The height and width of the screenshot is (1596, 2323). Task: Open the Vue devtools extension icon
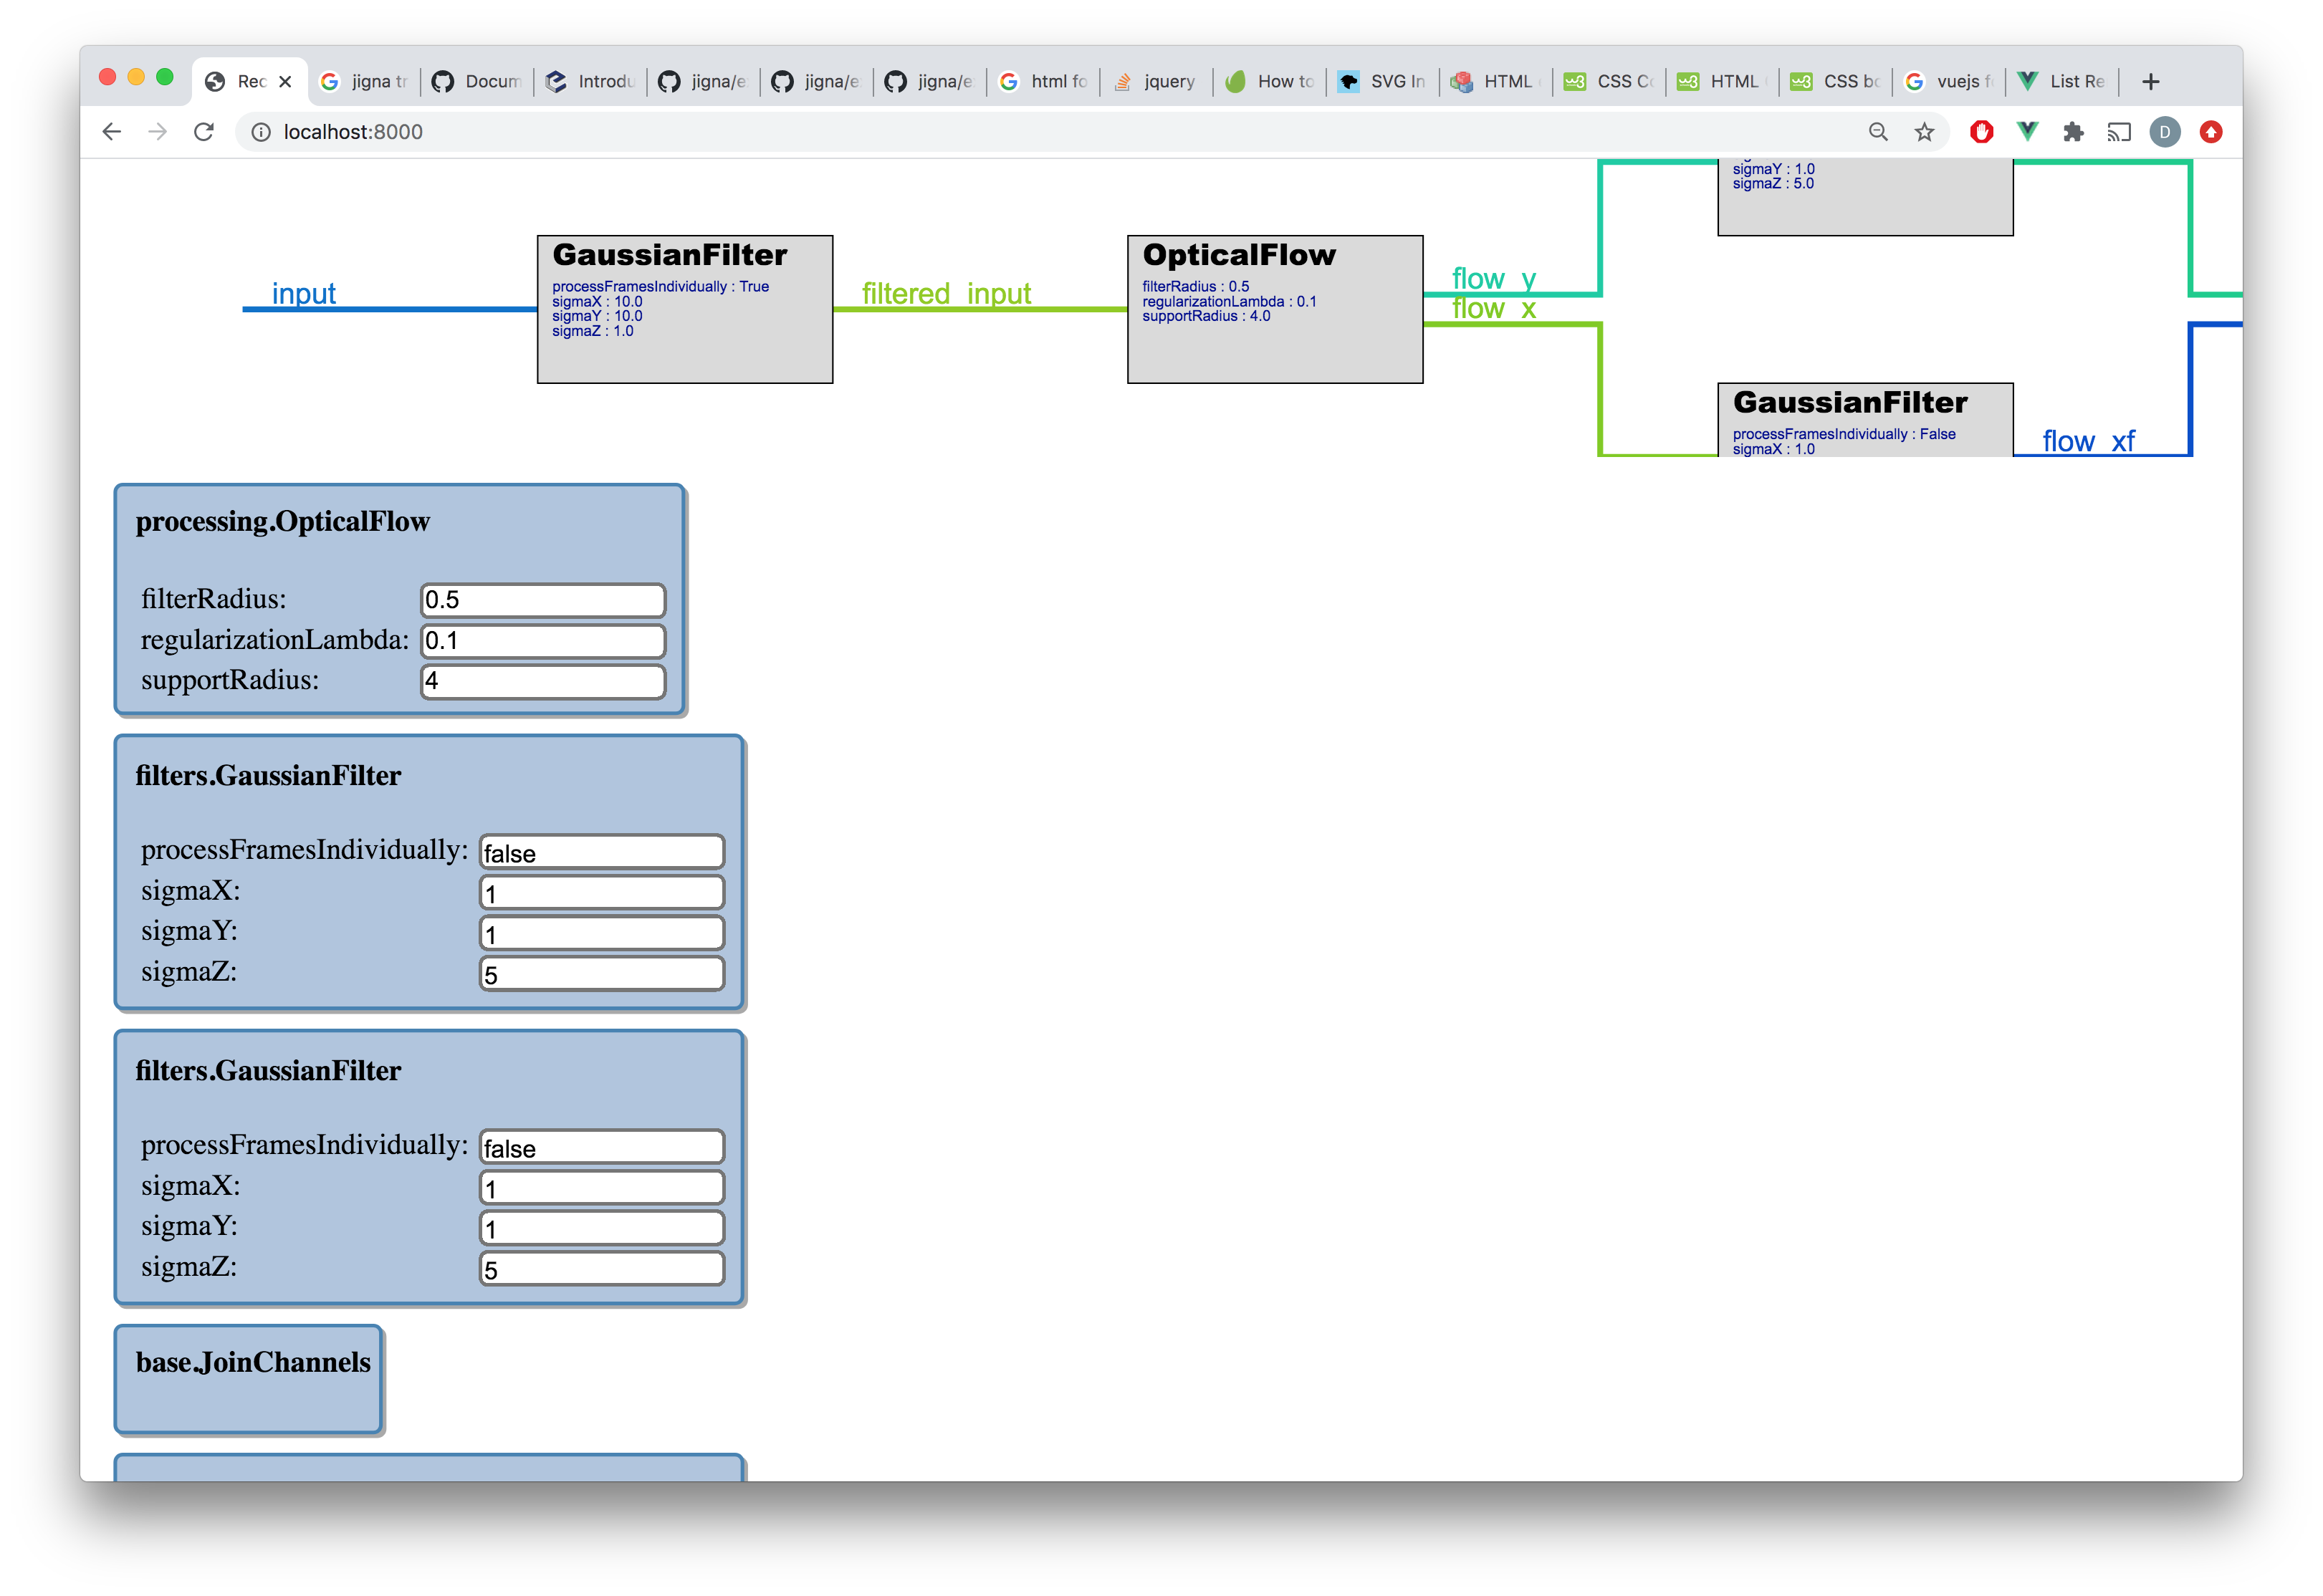(x=2027, y=132)
